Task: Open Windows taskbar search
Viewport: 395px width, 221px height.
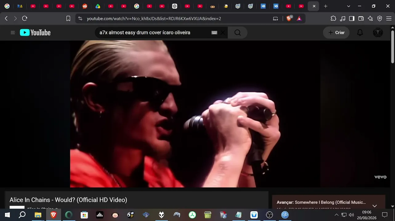Action: click(22, 215)
